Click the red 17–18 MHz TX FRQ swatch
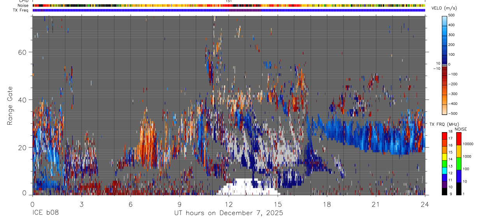Viewport: 478px width, 221px height. tap(445, 135)
